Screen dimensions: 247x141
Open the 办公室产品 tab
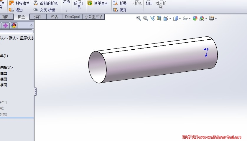[x=93, y=17]
